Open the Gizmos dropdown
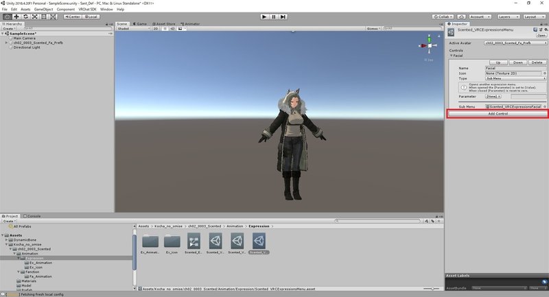Viewport: 549px width, 297px height. pyautogui.click(x=373, y=29)
